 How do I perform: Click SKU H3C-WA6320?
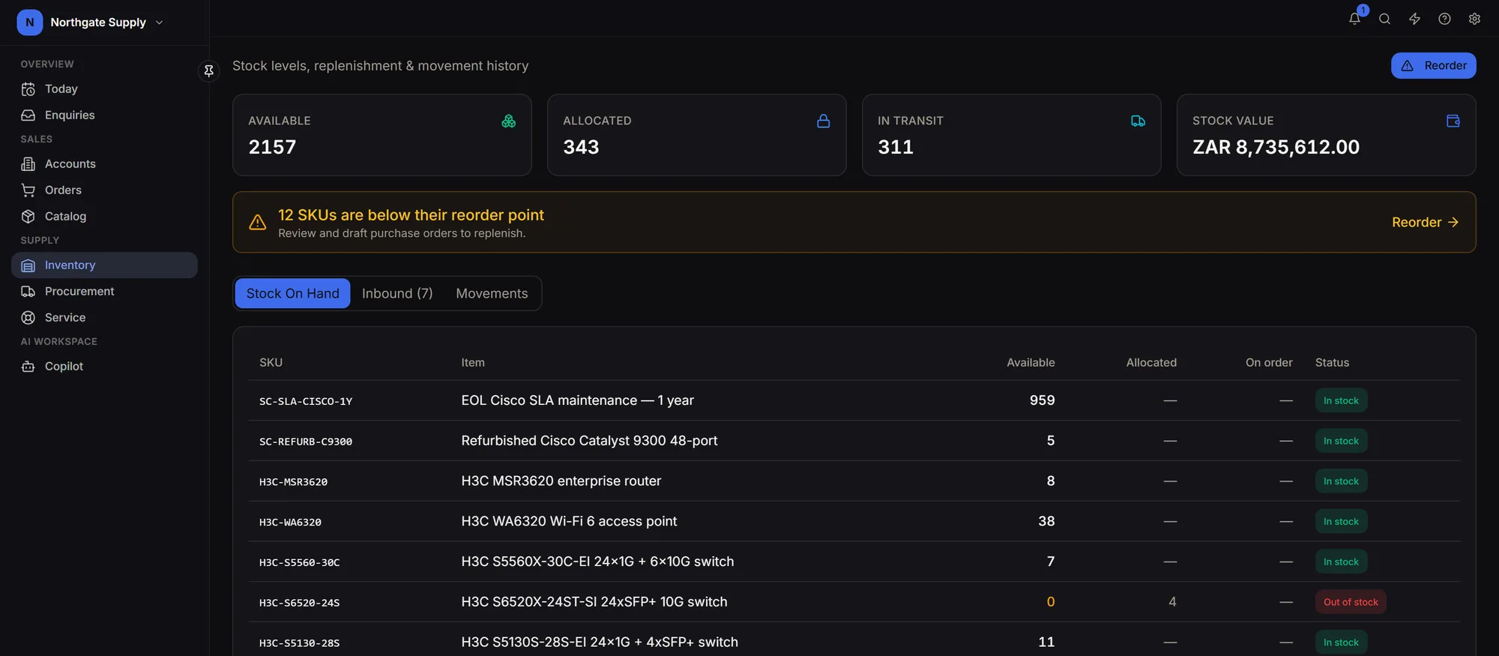[290, 523]
